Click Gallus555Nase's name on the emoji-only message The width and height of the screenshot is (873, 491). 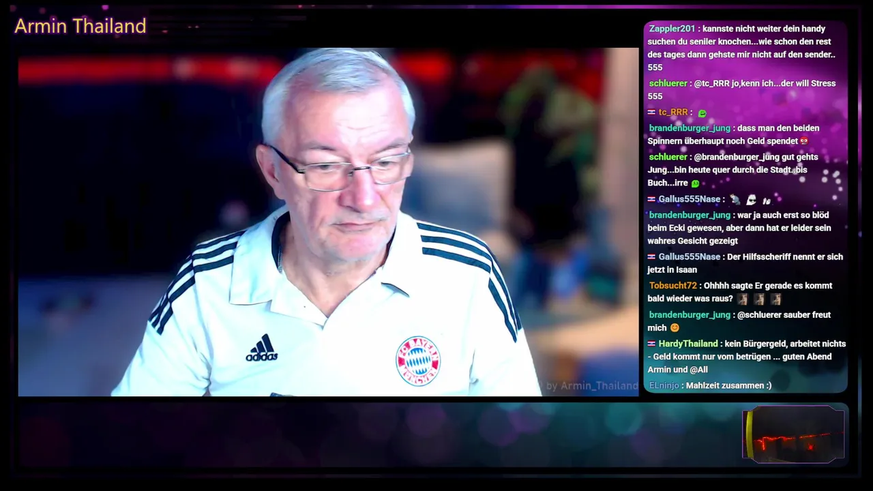(690, 200)
